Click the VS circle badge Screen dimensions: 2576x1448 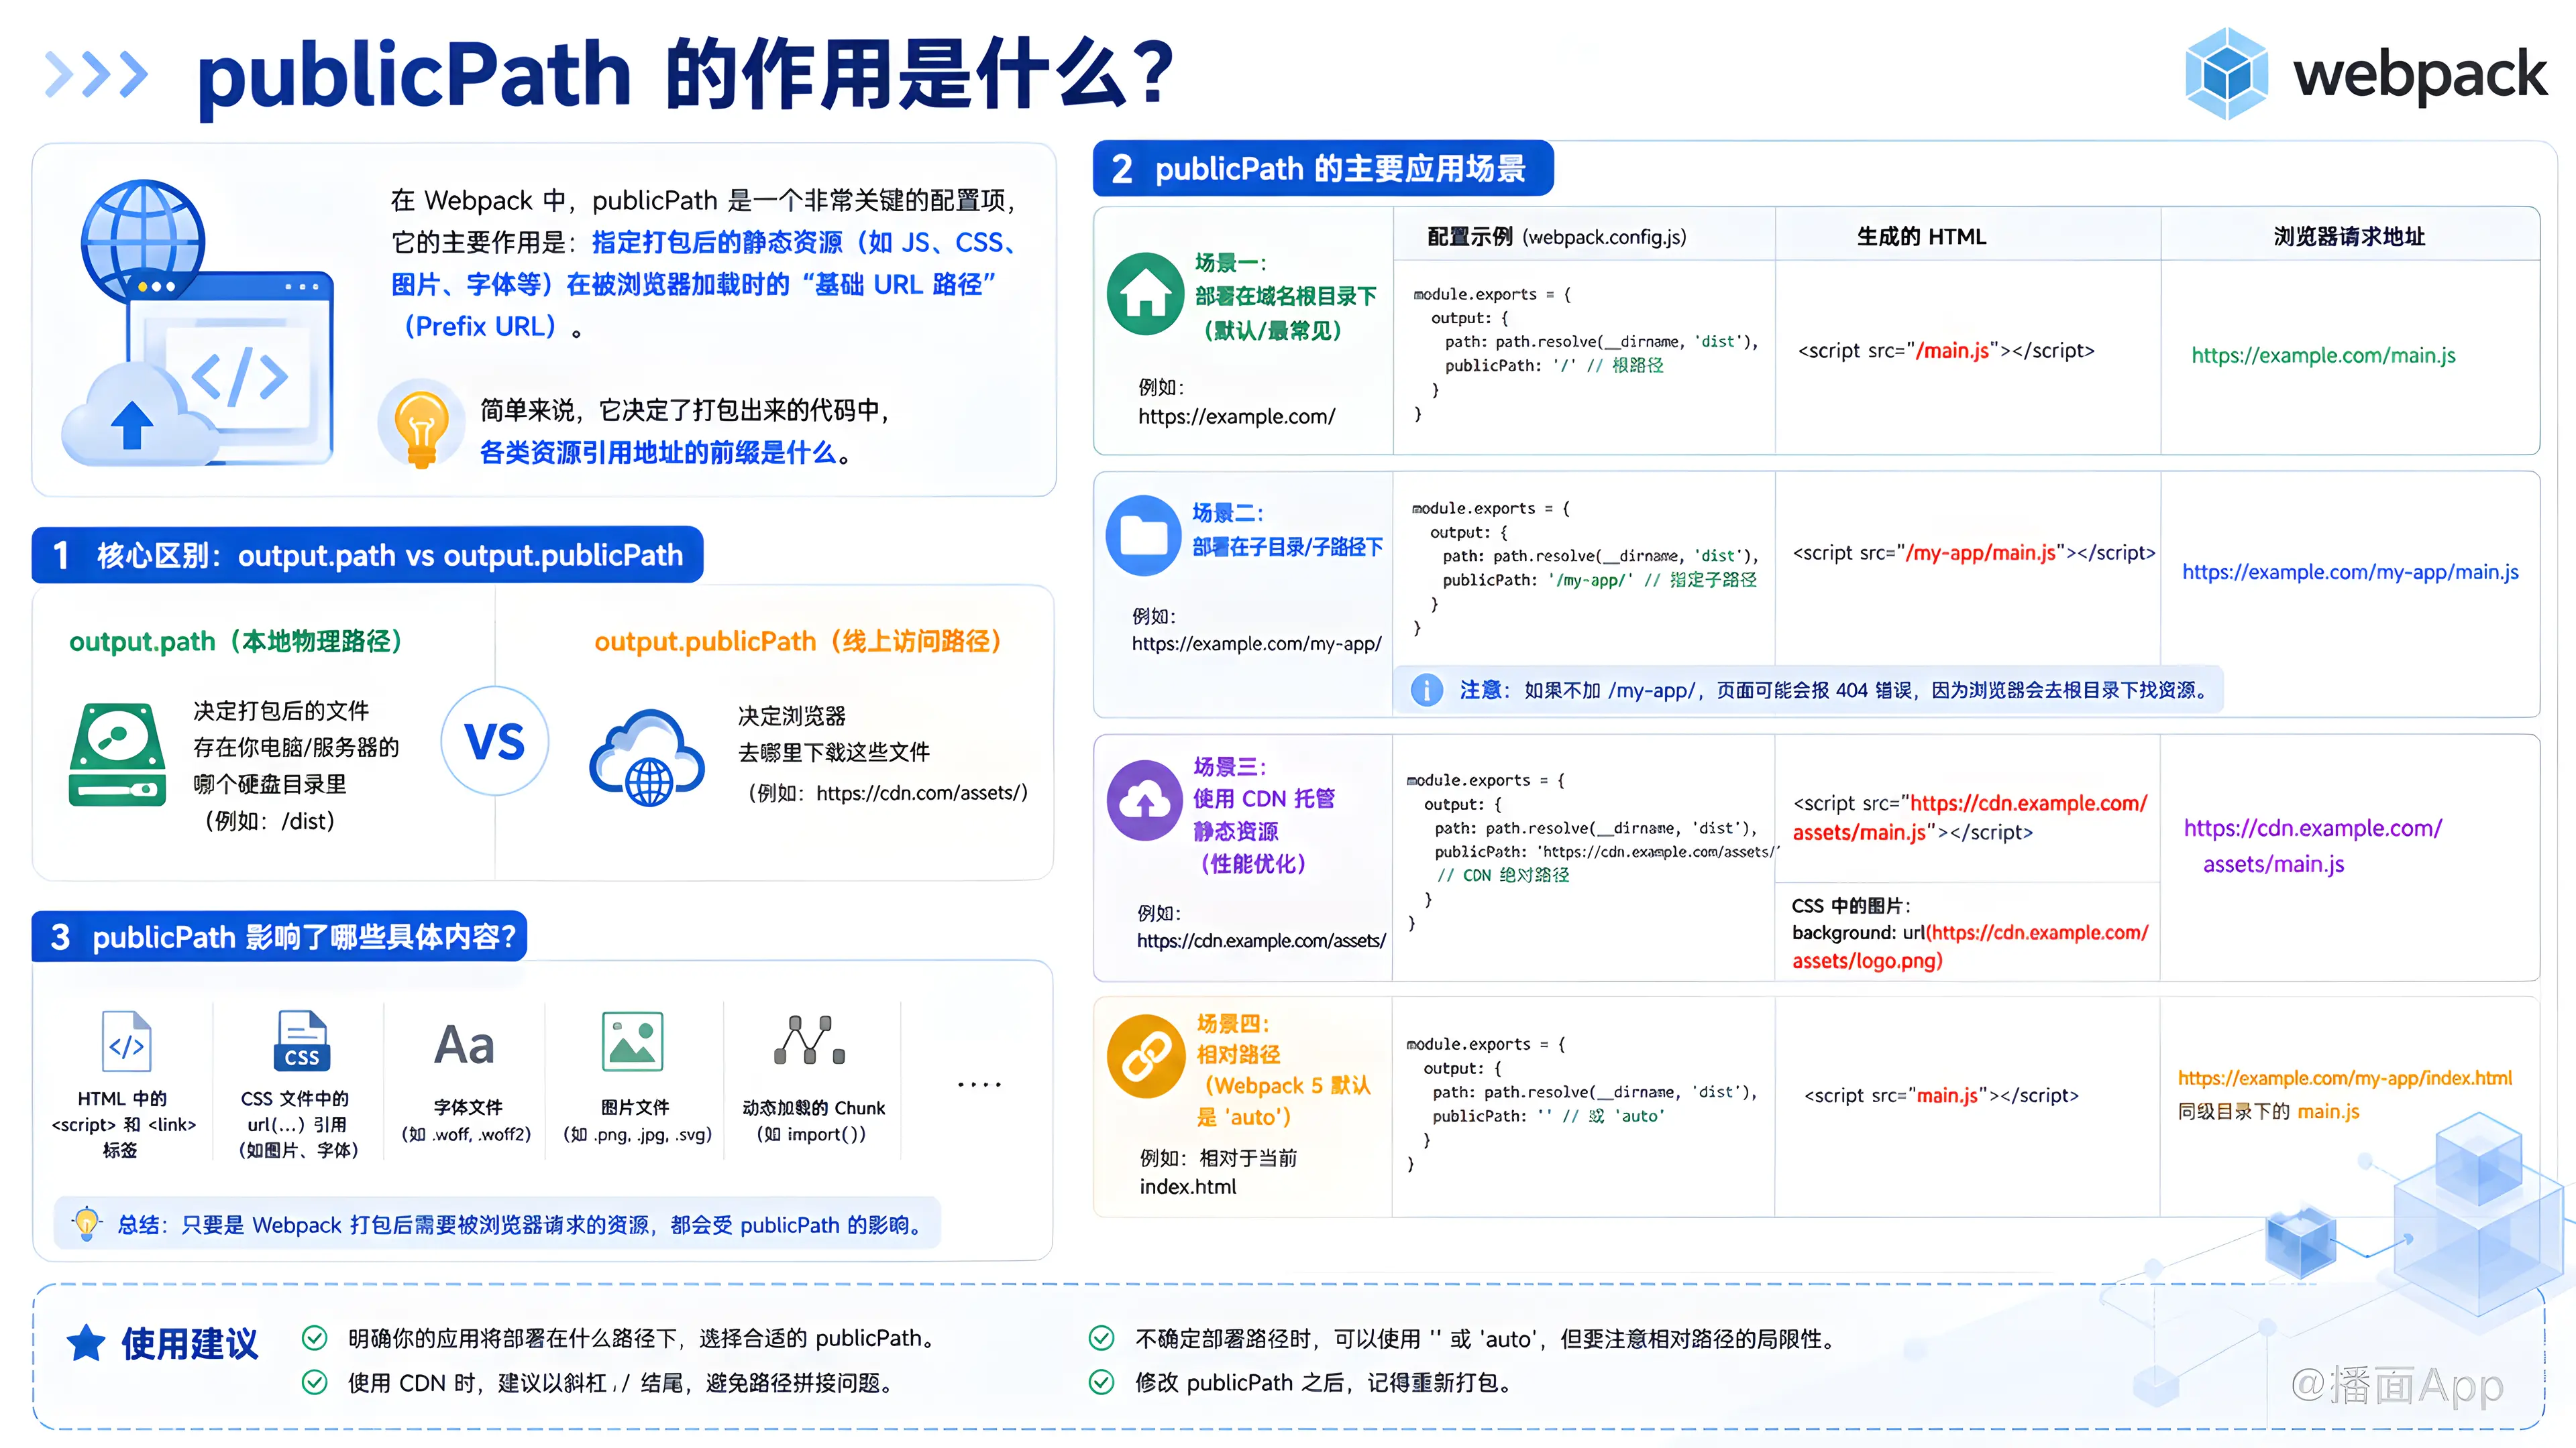click(494, 741)
